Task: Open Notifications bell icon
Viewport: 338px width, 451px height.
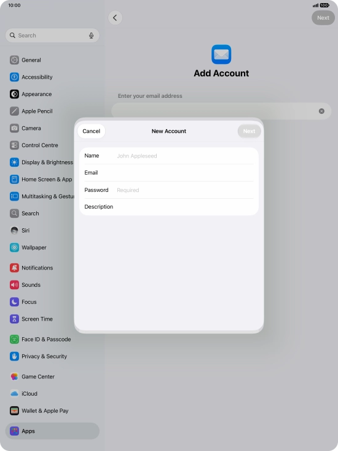Action: click(x=14, y=268)
